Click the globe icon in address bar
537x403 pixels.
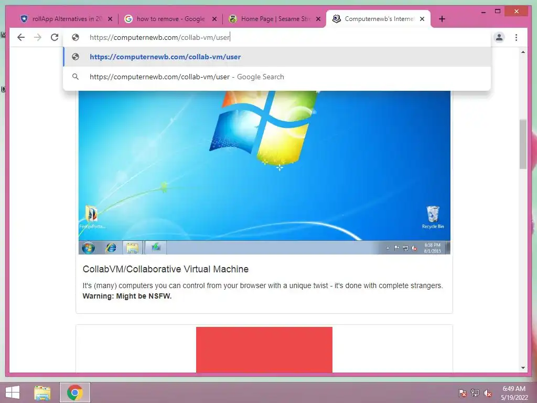[76, 37]
